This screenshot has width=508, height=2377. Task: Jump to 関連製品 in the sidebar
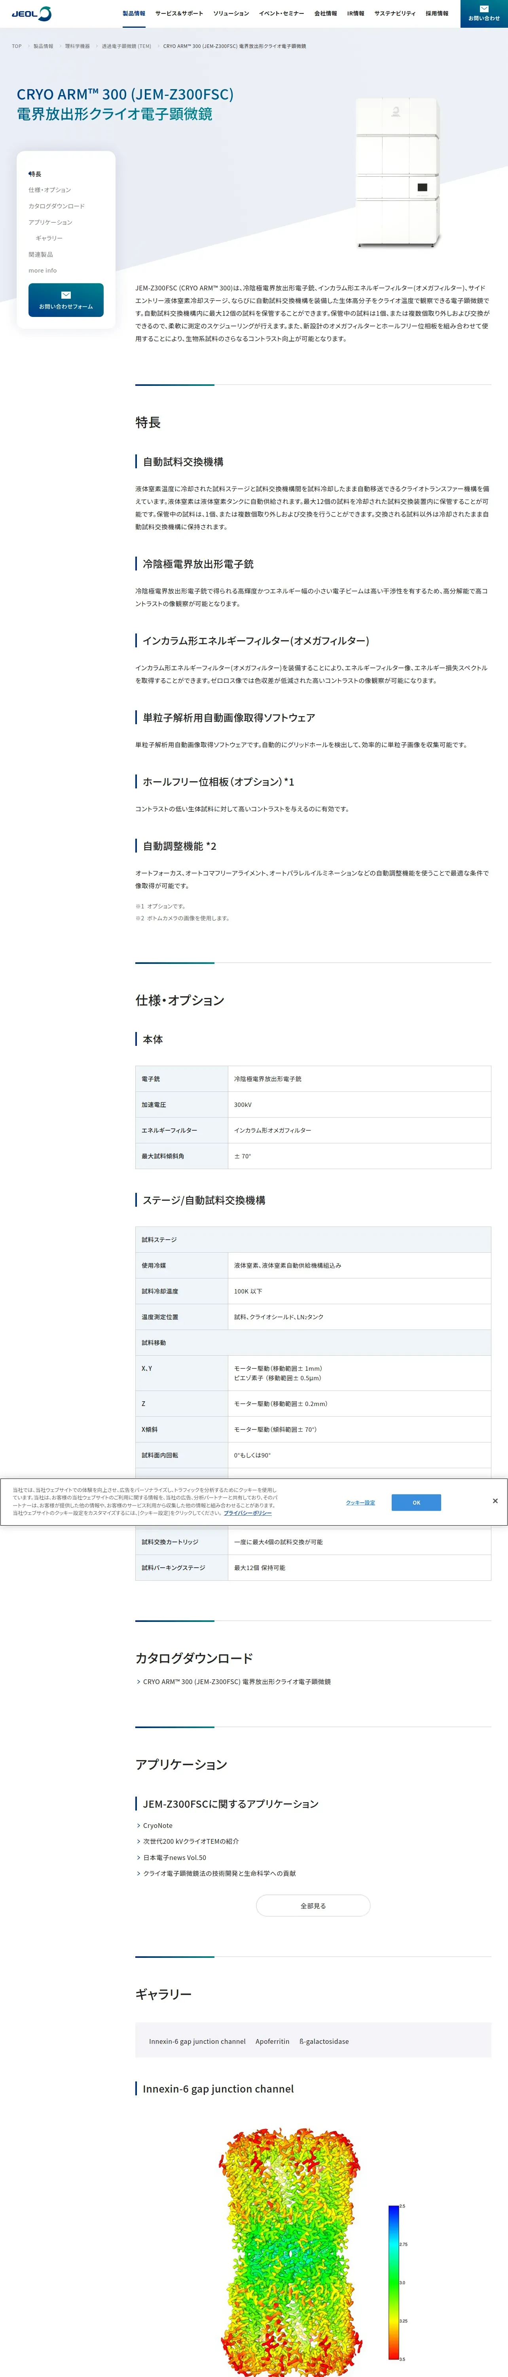coord(41,255)
